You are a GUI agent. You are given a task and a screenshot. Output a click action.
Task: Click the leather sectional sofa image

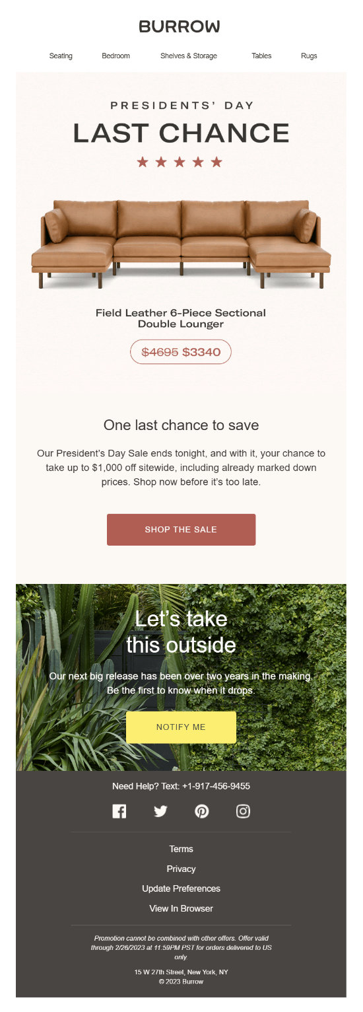coord(181,244)
